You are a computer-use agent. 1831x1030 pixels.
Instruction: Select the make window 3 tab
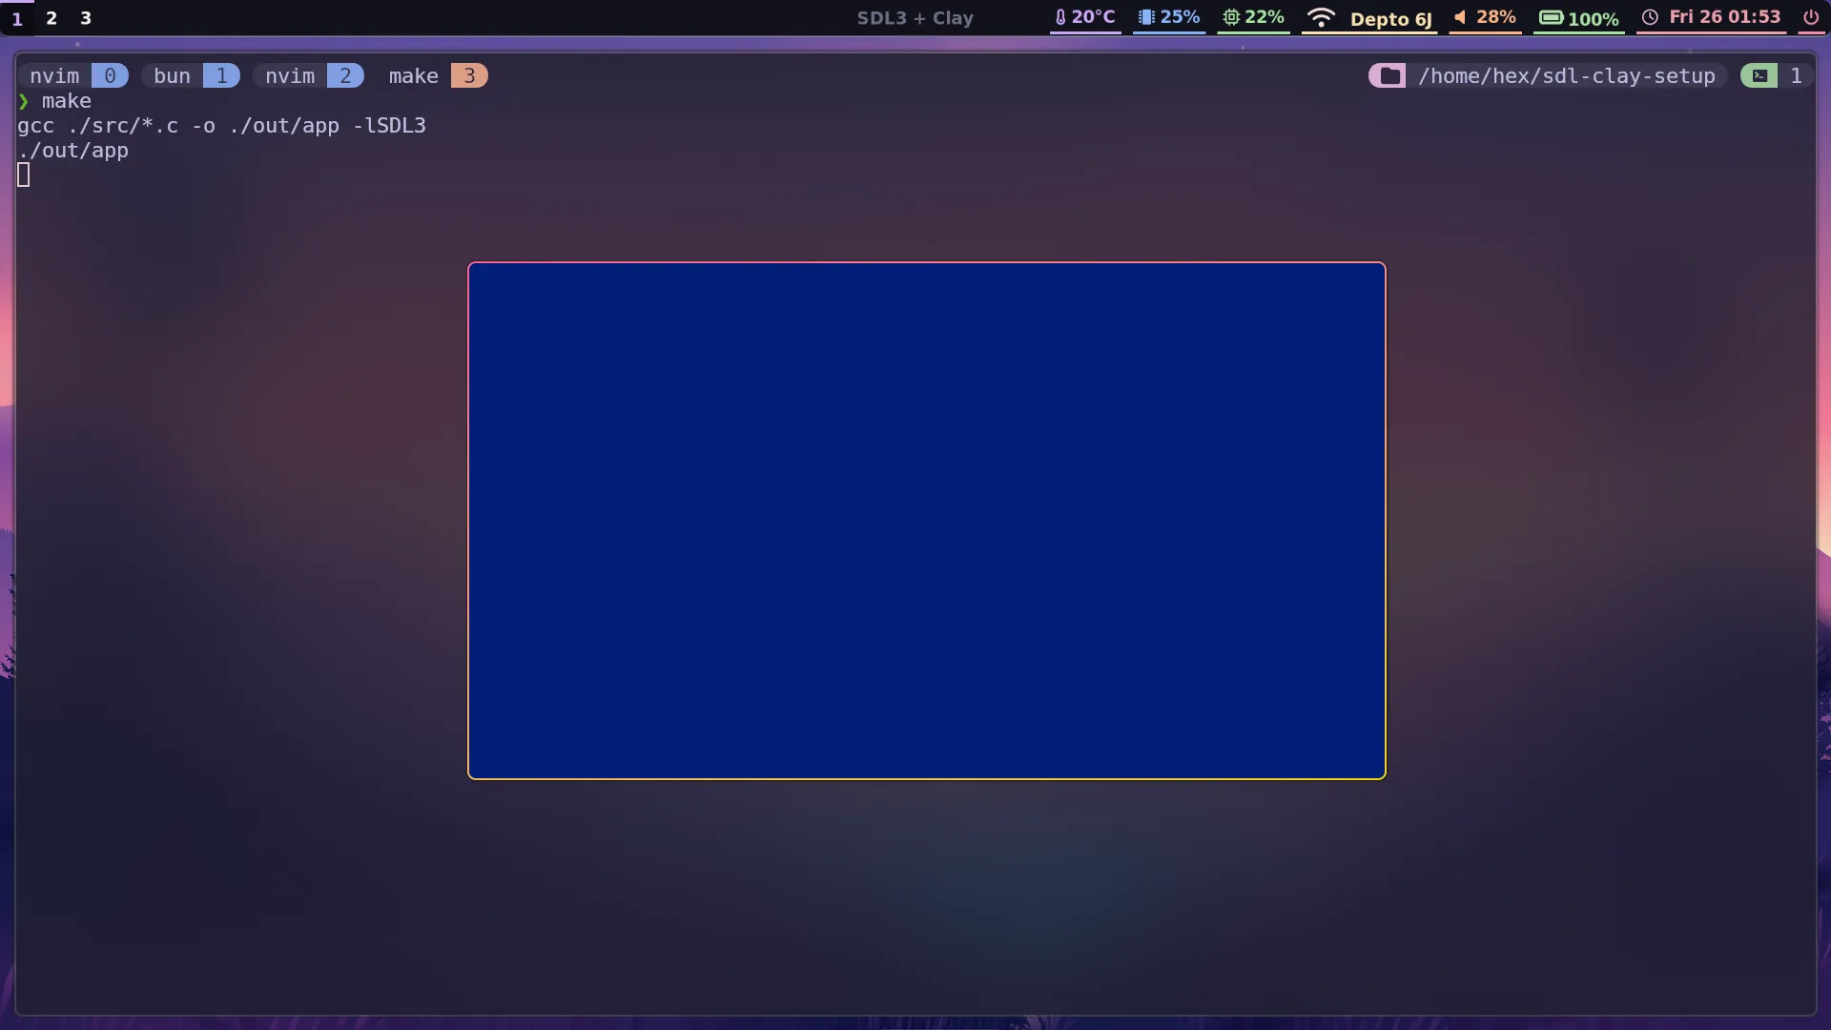click(x=437, y=76)
